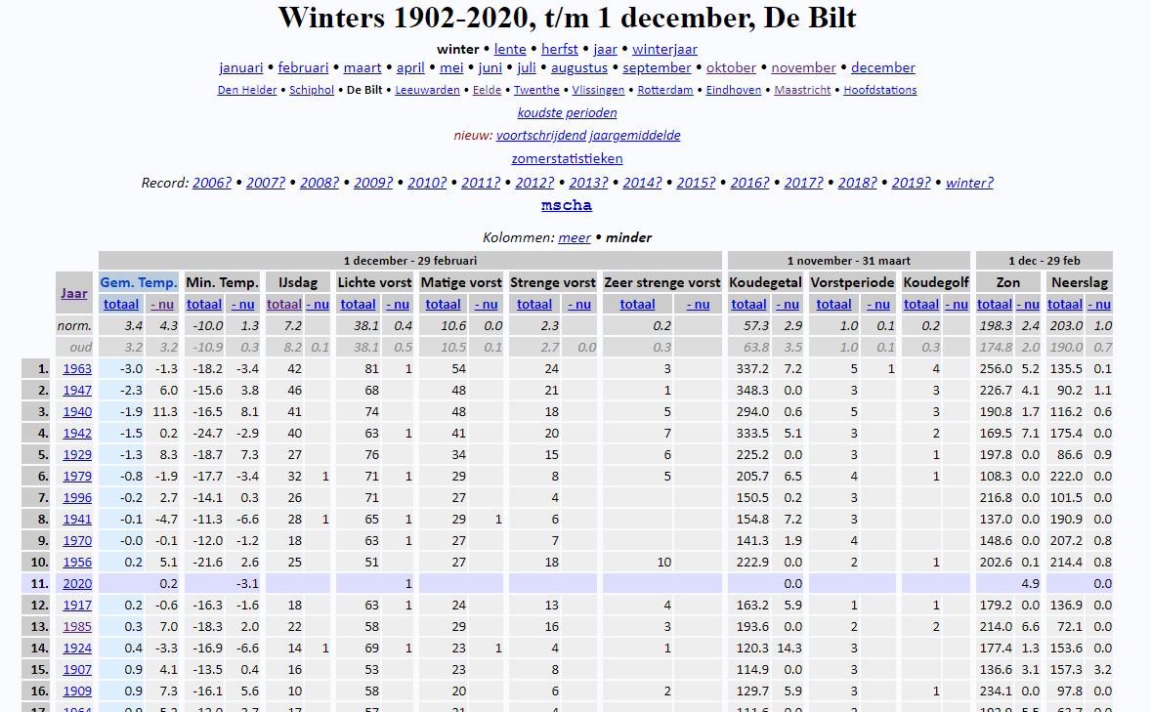The width and height of the screenshot is (1151, 712).
Task: Open the Record 2006? link
Action: point(211,183)
